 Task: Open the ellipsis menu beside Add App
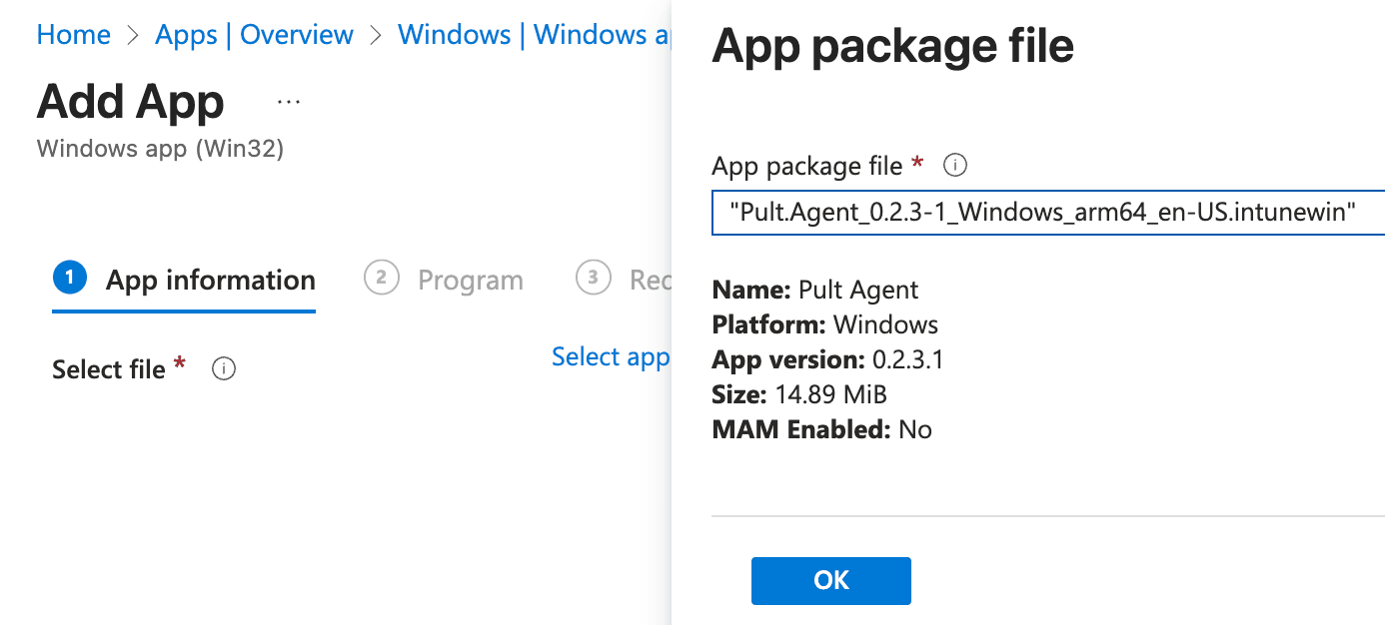pyautogui.click(x=289, y=102)
